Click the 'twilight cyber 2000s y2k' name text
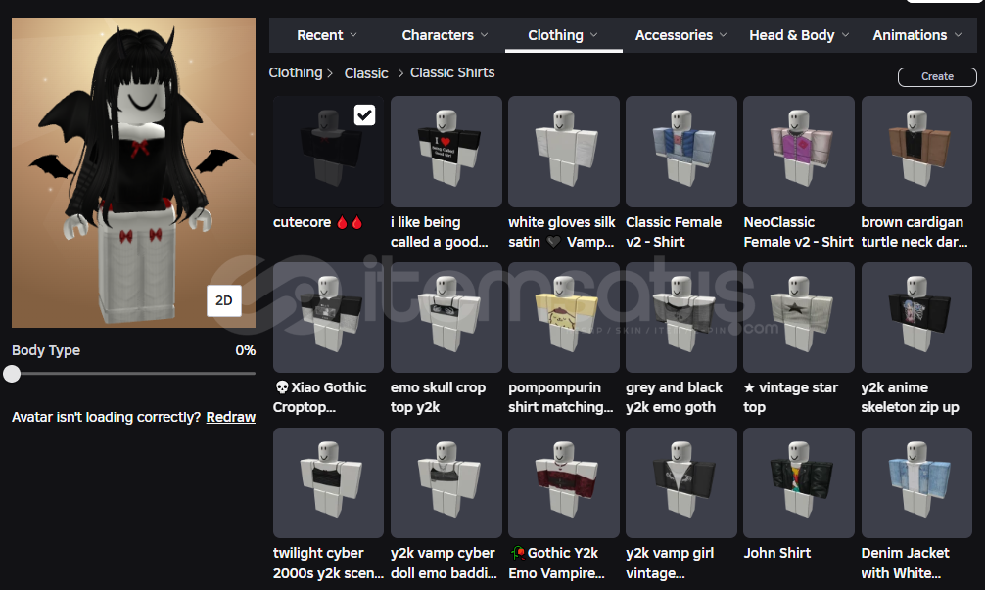 pos(328,563)
